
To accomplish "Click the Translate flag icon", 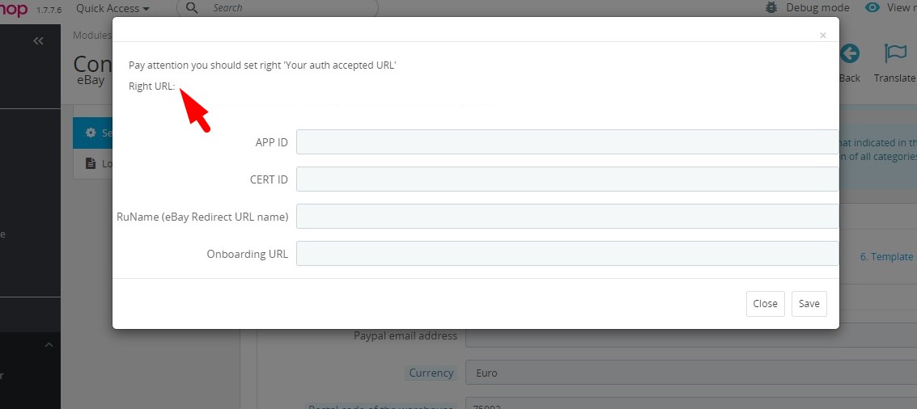I will [x=895, y=54].
